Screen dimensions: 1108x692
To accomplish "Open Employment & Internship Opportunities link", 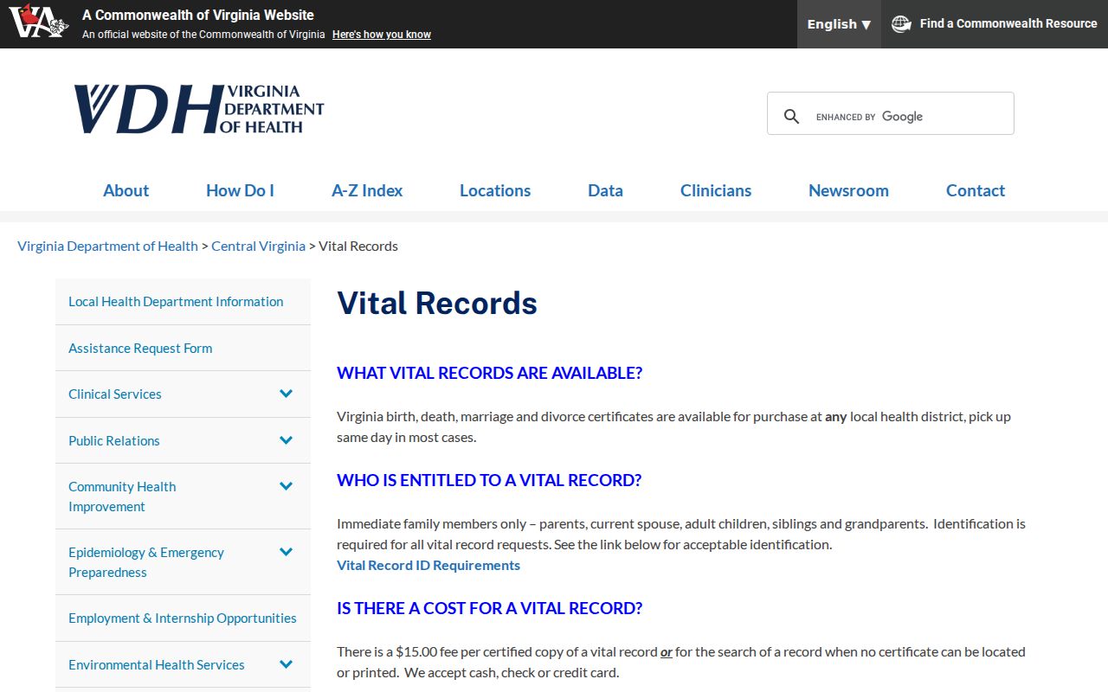I will [x=183, y=618].
